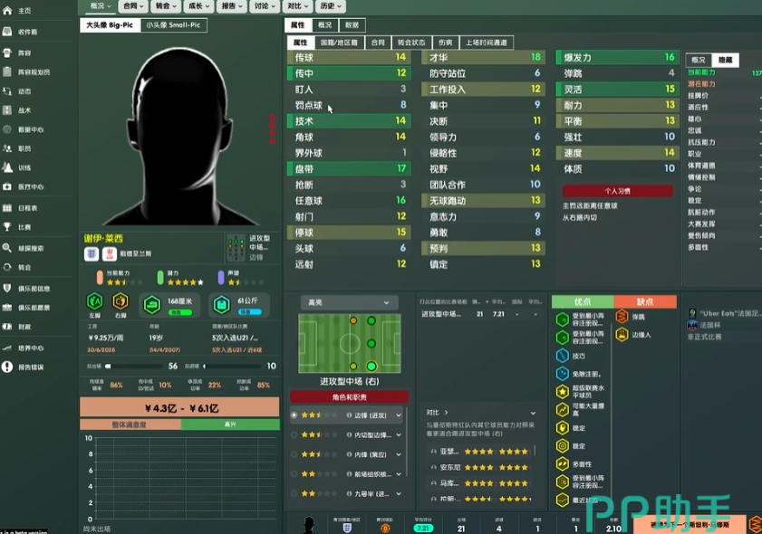
Task: Click the 战术 tactics sidebar icon
Action: tap(8, 110)
